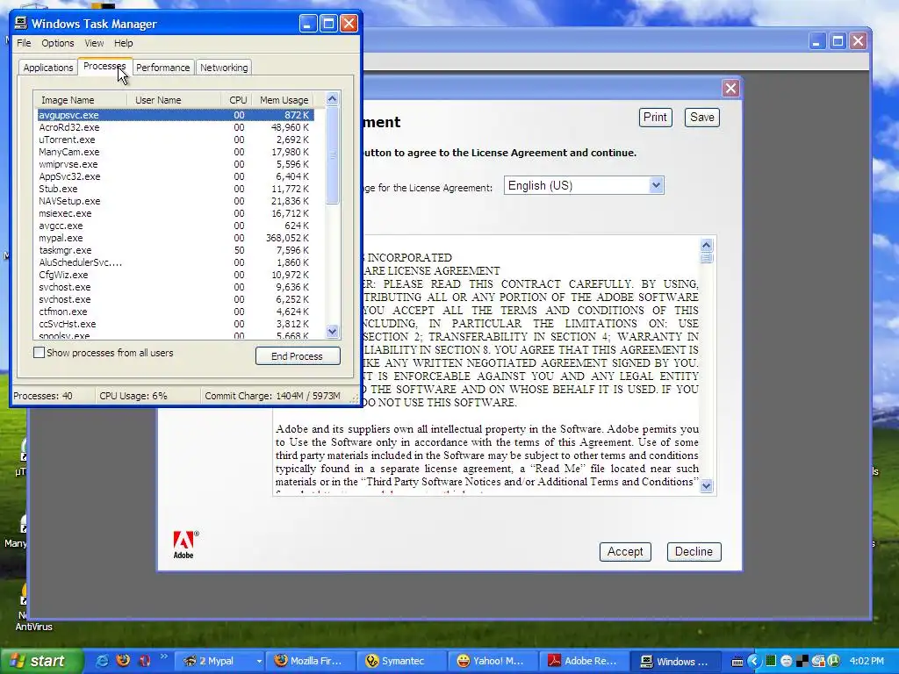Expand the Quick Launch overflow chevron

[x=164, y=656]
